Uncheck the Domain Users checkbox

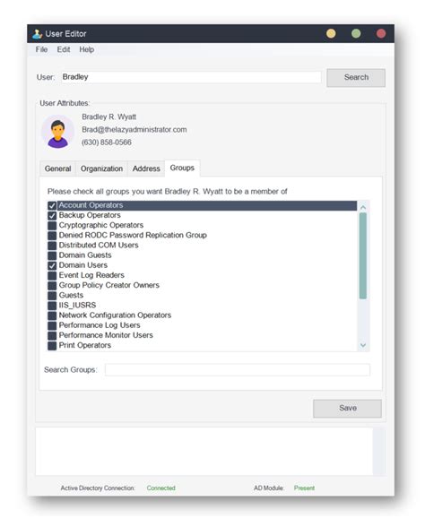point(52,265)
